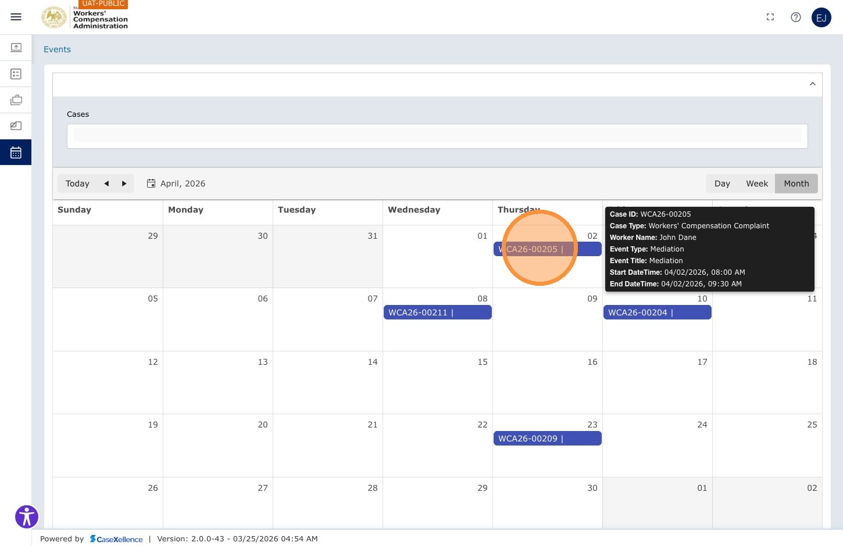Click the Events breadcrumb link
This screenshot has height=546, width=843.
point(57,49)
